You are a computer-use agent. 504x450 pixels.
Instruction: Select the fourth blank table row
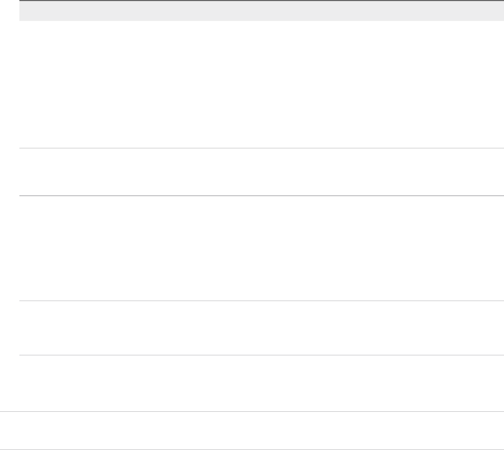[x=257, y=327]
